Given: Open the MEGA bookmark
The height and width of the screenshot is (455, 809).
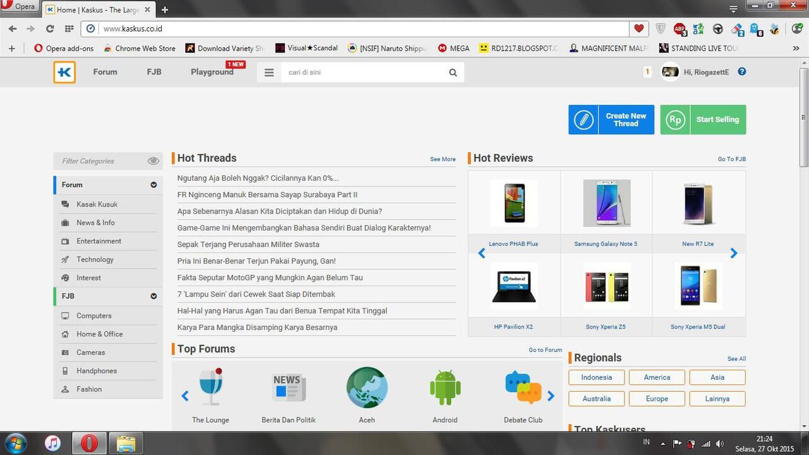Looking at the screenshot, I should pyautogui.click(x=454, y=48).
